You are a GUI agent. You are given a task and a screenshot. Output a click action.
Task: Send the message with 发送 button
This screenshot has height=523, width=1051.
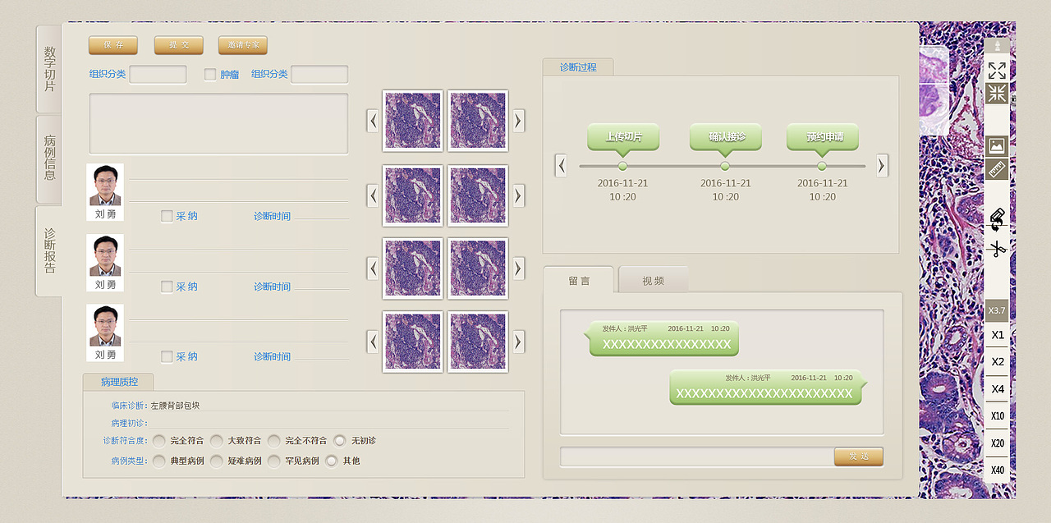(859, 456)
